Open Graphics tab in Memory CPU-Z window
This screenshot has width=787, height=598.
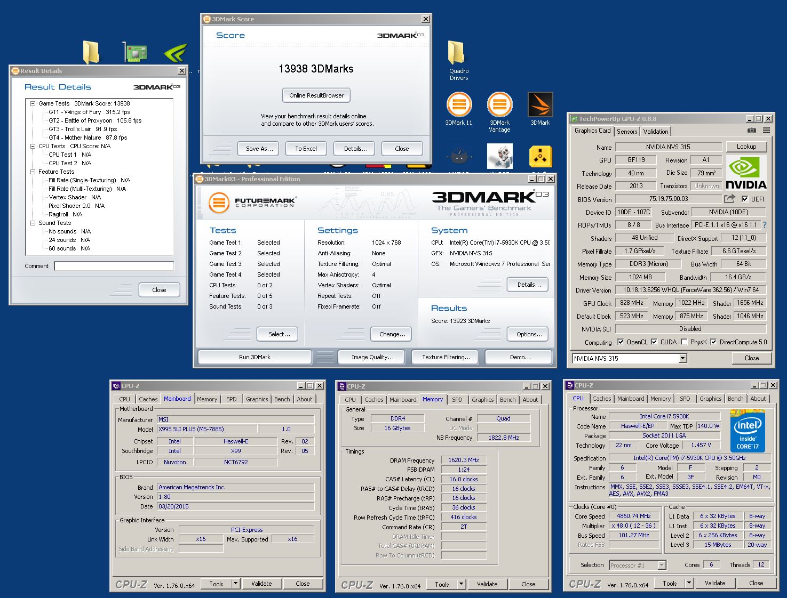tap(482, 400)
